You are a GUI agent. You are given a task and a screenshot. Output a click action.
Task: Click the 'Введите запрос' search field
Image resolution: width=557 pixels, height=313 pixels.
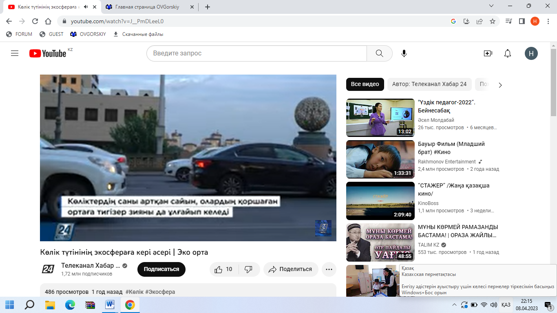pyautogui.click(x=257, y=53)
